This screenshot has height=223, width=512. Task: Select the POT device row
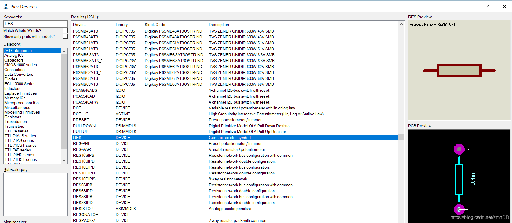(235, 108)
